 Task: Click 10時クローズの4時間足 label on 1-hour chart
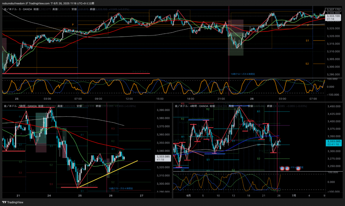pyautogui.click(x=121, y=188)
